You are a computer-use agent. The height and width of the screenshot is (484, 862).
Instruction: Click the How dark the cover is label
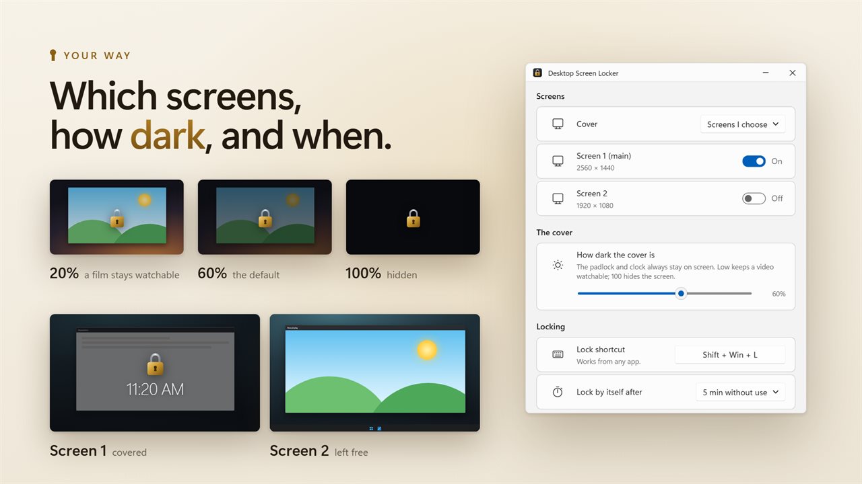(x=616, y=255)
